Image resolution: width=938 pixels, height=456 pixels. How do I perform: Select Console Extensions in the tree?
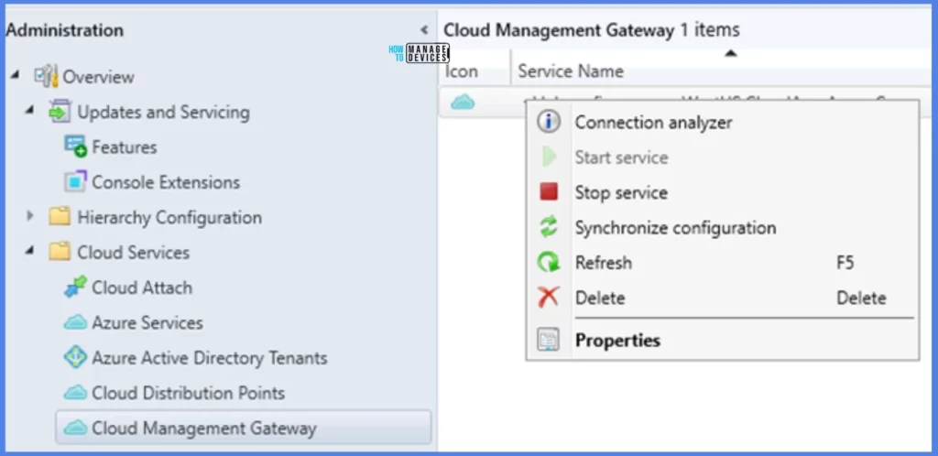(166, 182)
